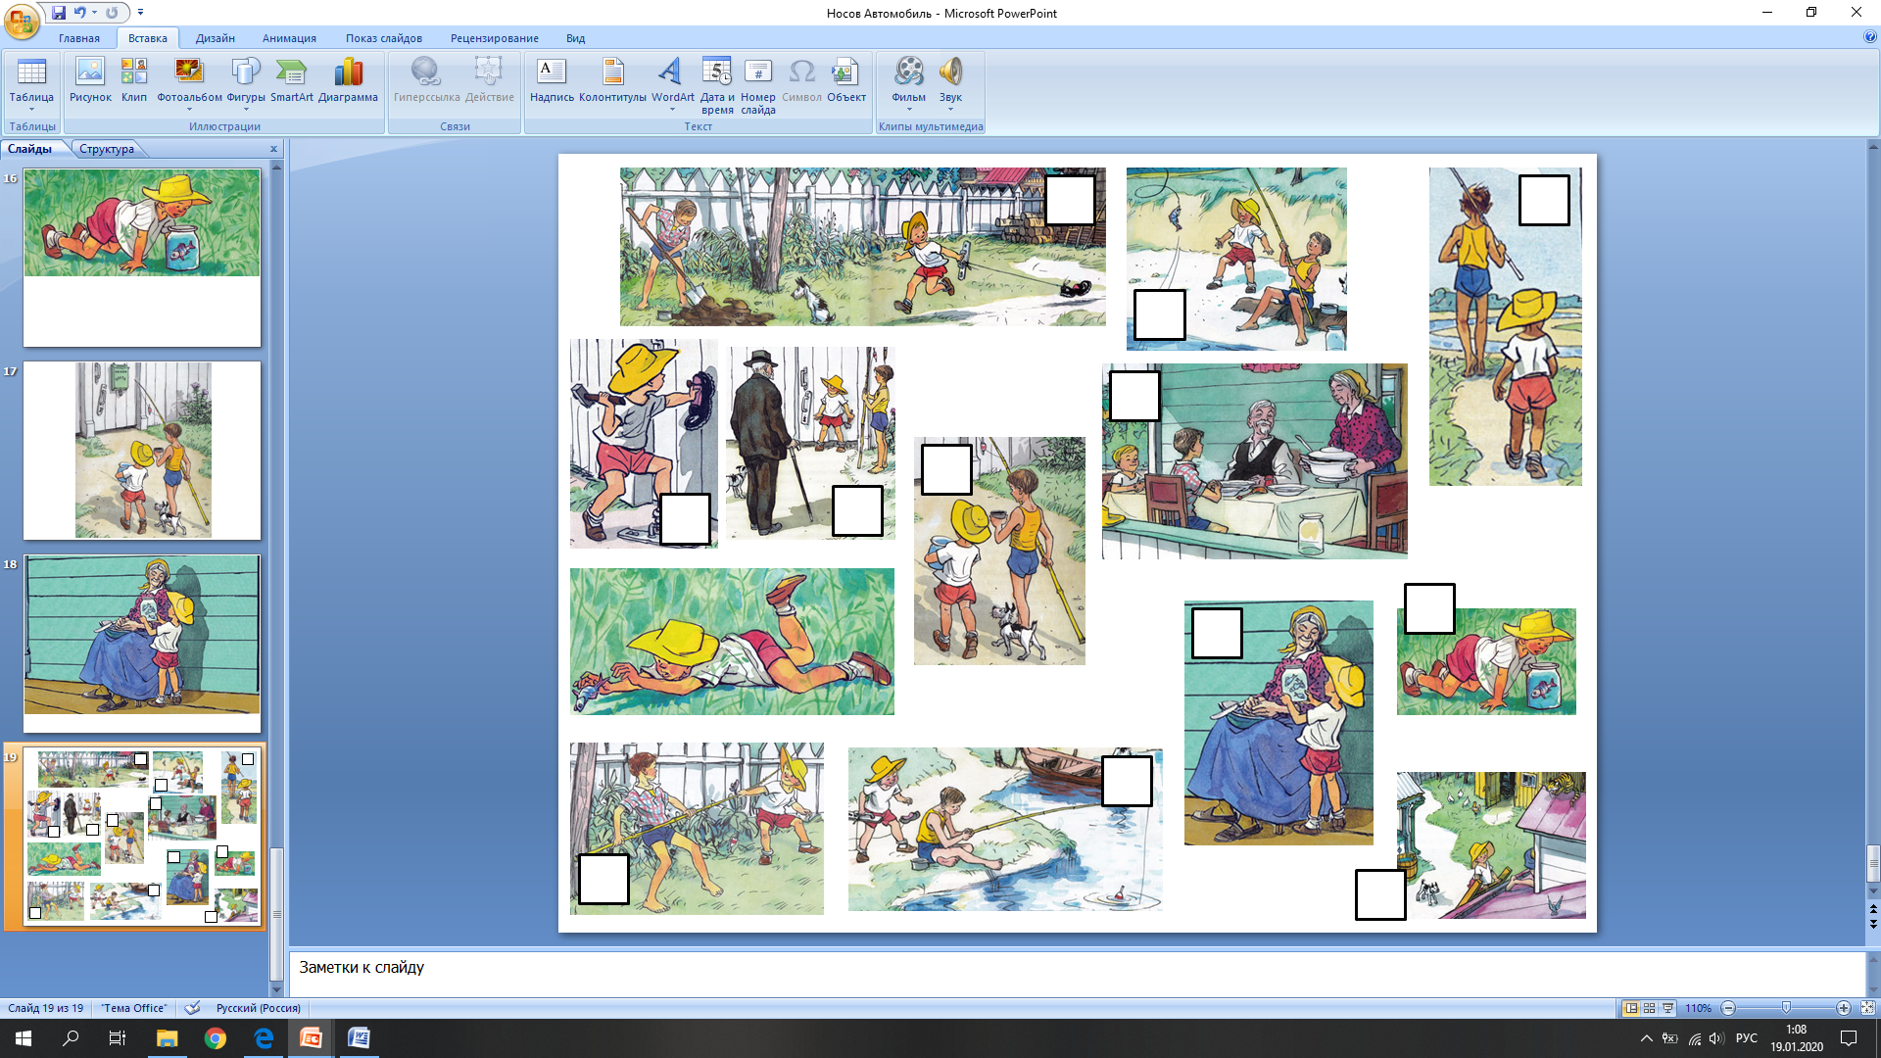The width and height of the screenshot is (1881, 1058).
Task: Open the Windows notification center
Action: pyautogui.click(x=1849, y=1038)
